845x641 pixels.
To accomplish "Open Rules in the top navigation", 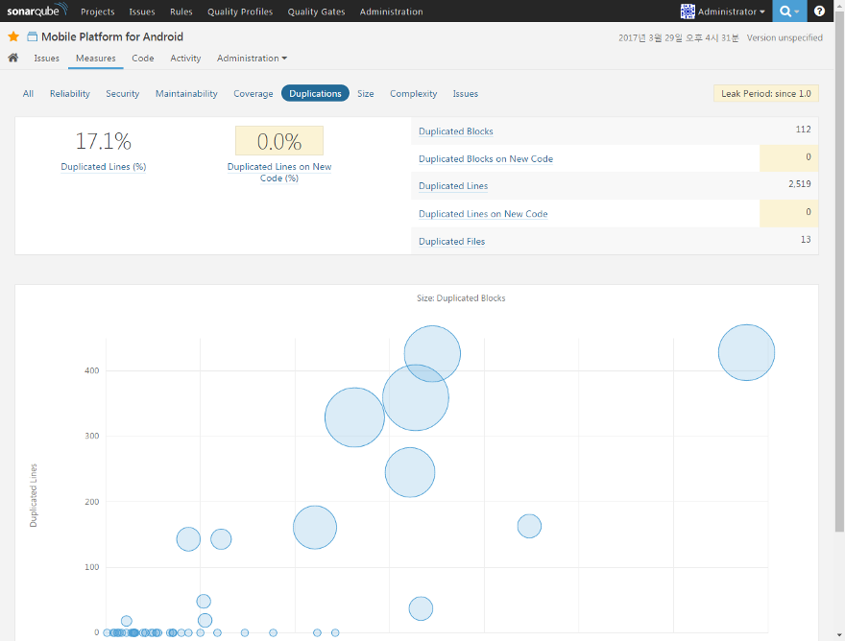I will pyautogui.click(x=181, y=12).
